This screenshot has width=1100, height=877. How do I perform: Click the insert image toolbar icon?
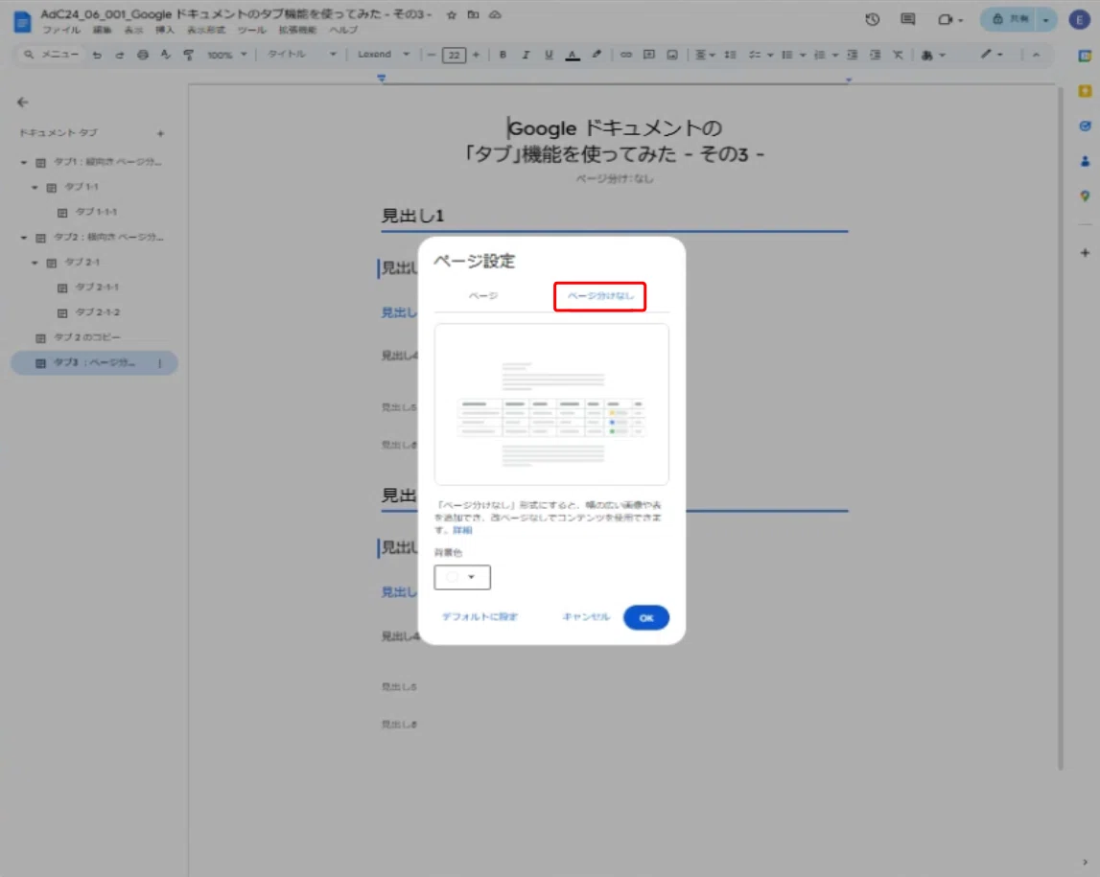click(x=672, y=55)
